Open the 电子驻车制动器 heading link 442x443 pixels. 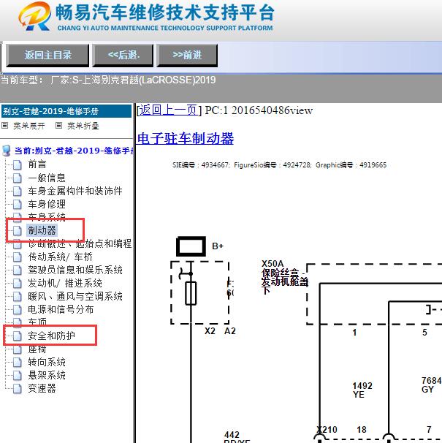pyautogui.click(x=186, y=138)
